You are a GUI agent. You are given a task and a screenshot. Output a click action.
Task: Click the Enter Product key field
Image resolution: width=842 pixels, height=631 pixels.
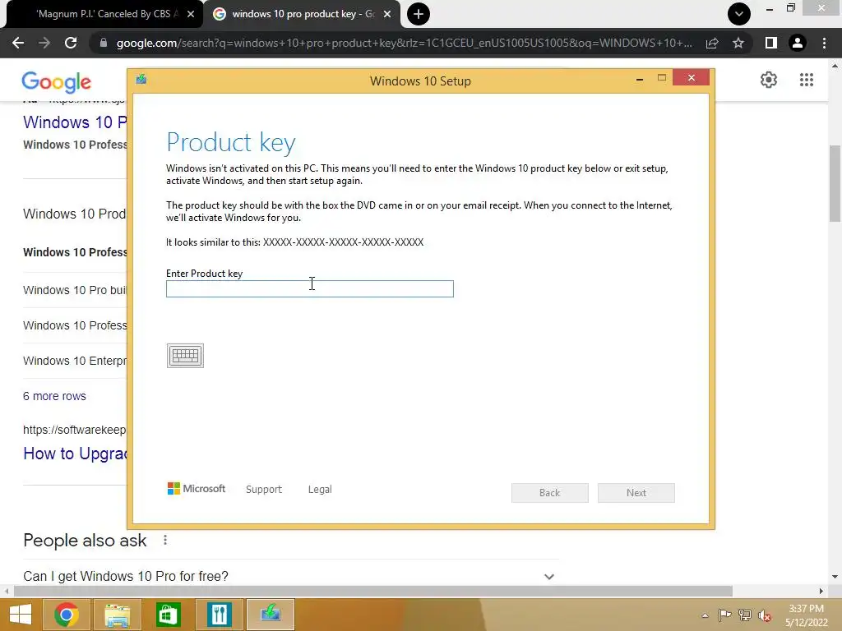[310, 288]
